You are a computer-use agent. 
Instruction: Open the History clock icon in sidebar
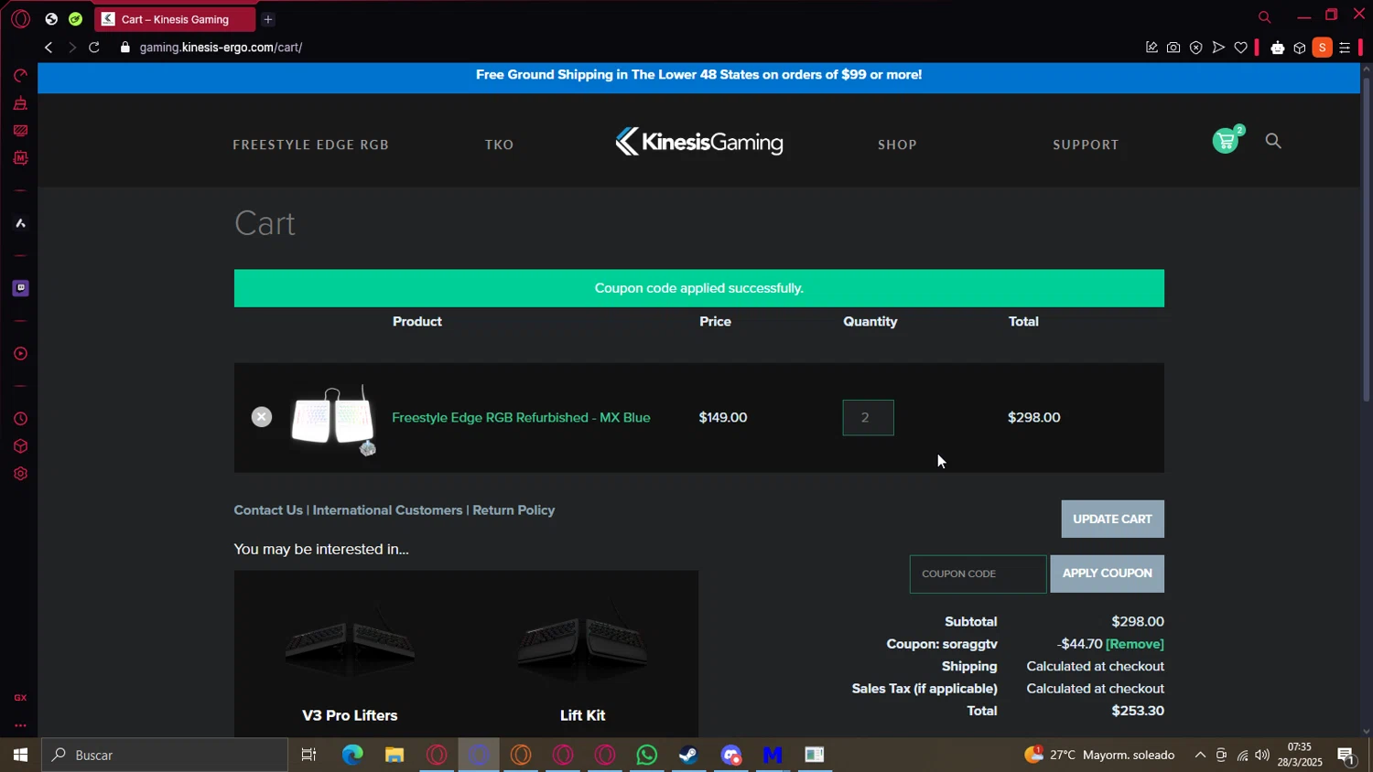pyautogui.click(x=20, y=419)
